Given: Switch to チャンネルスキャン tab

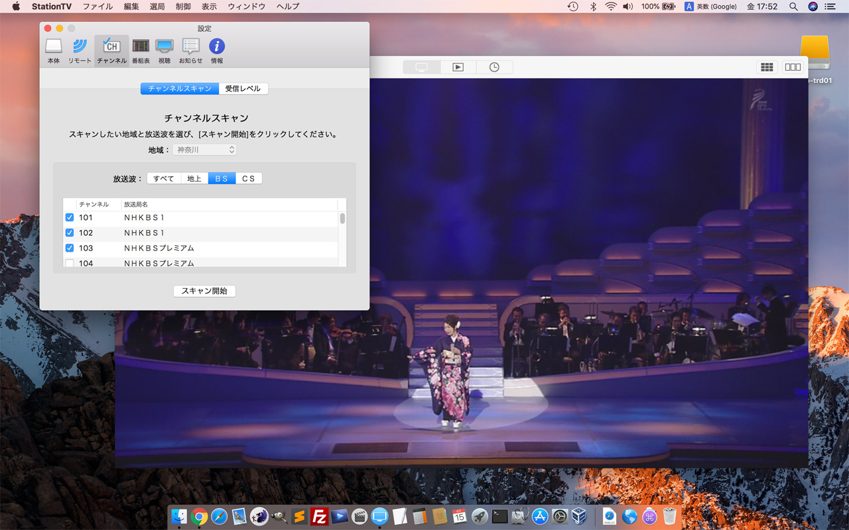Looking at the screenshot, I should 180,89.
